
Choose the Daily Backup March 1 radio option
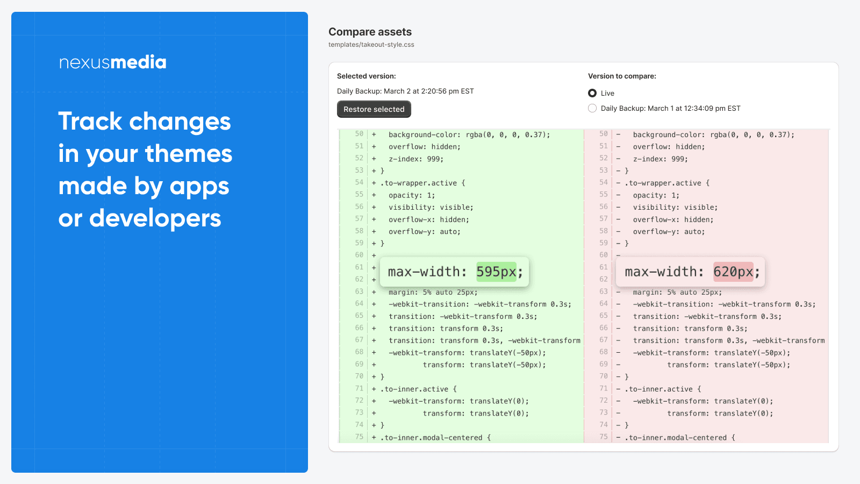pyautogui.click(x=592, y=108)
